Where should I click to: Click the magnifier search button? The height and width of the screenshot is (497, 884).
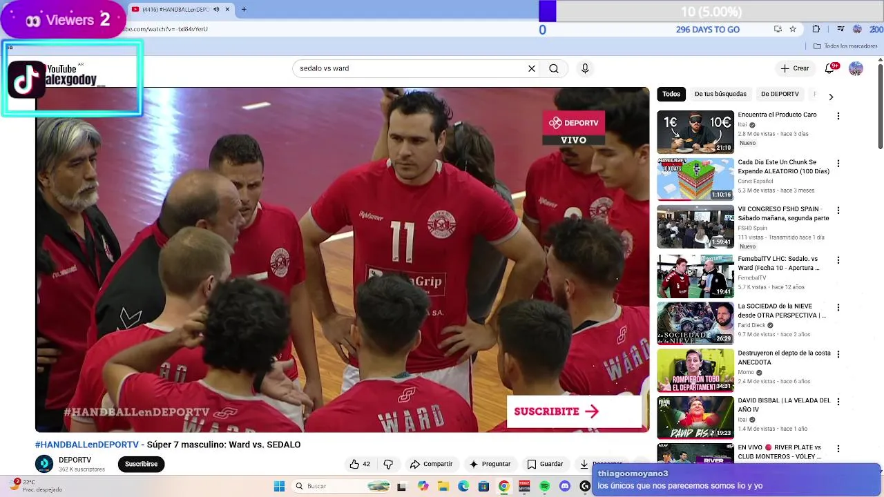[554, 68]
